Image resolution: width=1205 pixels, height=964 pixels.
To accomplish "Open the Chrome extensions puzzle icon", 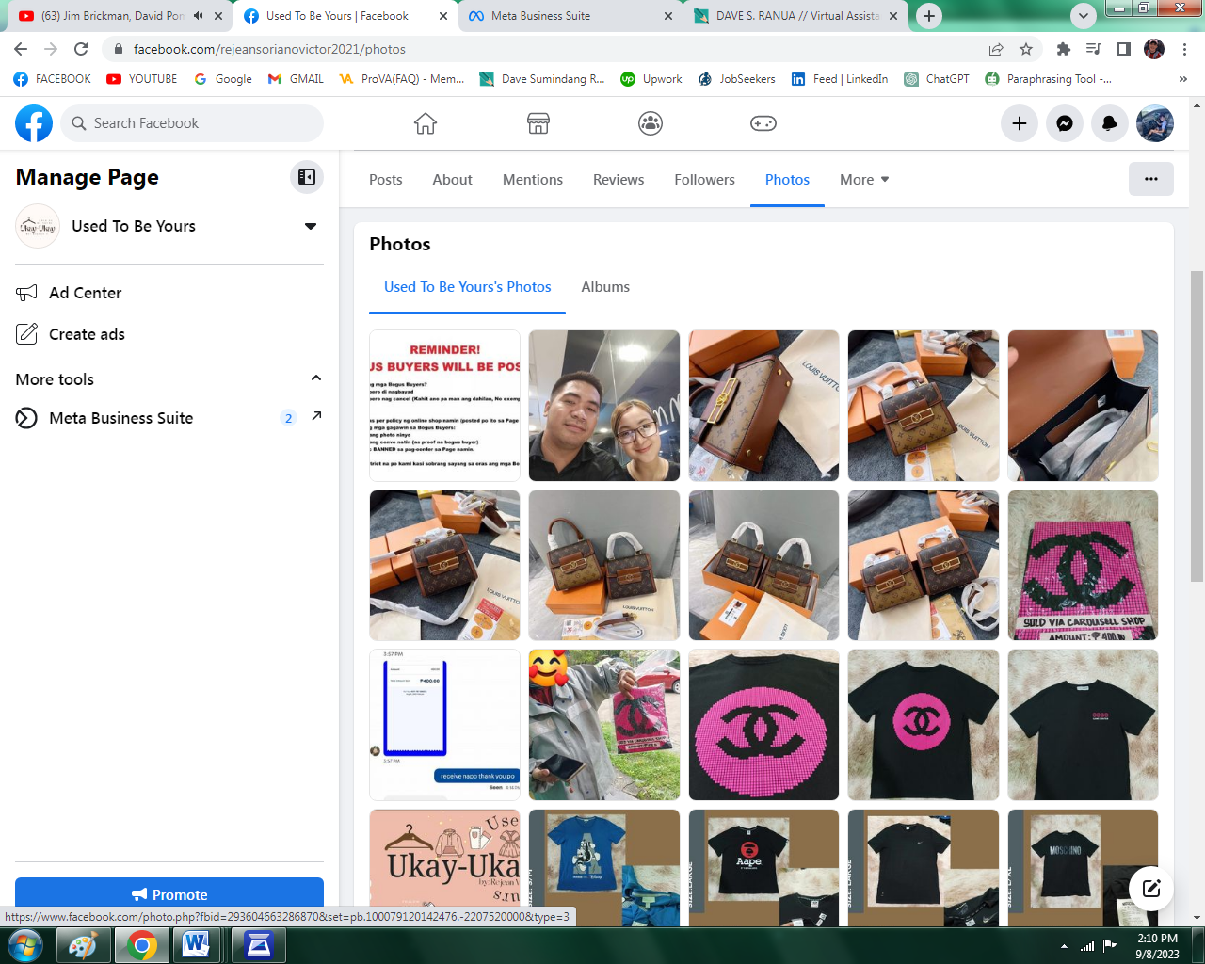I will pos(1064,49).
